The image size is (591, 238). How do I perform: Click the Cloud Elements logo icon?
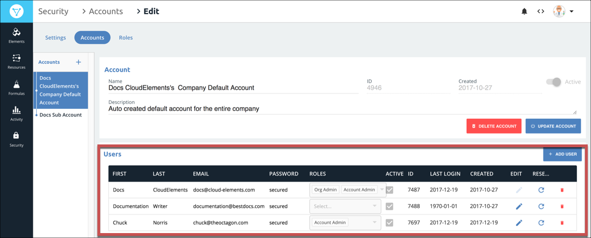(x=16, y=11)
